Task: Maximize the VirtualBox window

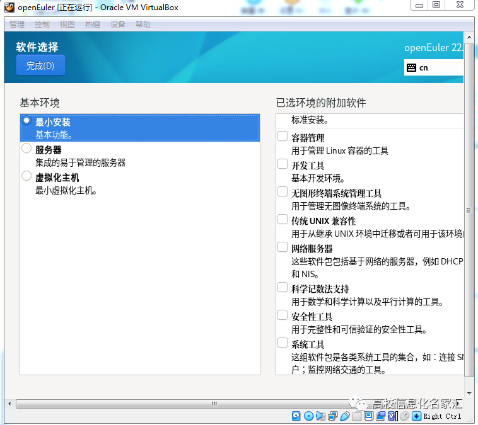Action: [436, 5]
